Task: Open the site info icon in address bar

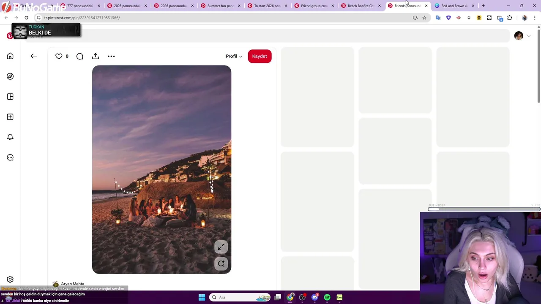Action: click(x=38, y=18)
